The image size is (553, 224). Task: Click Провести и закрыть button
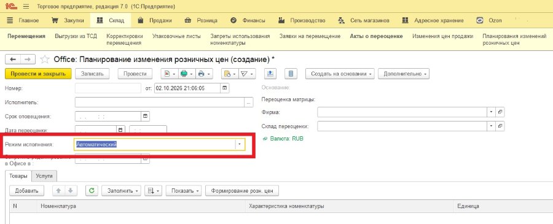pyautogui.click(x=39, y=74)
